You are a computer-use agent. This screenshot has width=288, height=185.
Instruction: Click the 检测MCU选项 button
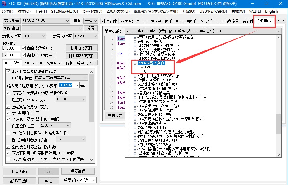coord(19,181)
